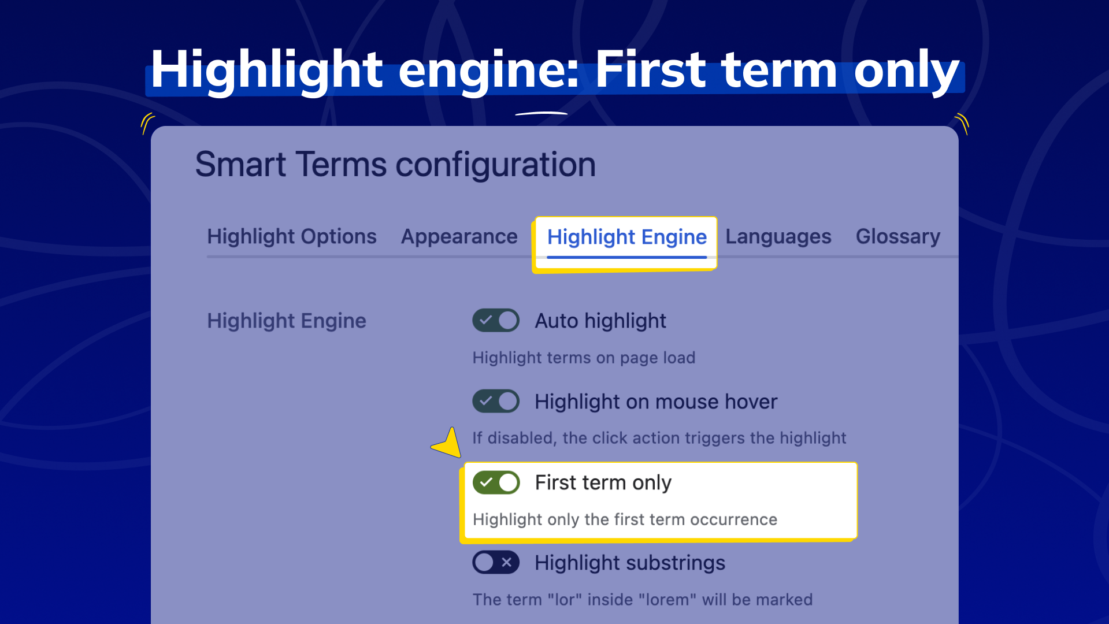Open the Highlight Options tab
1109x624 pixels.
pos(291,237)
